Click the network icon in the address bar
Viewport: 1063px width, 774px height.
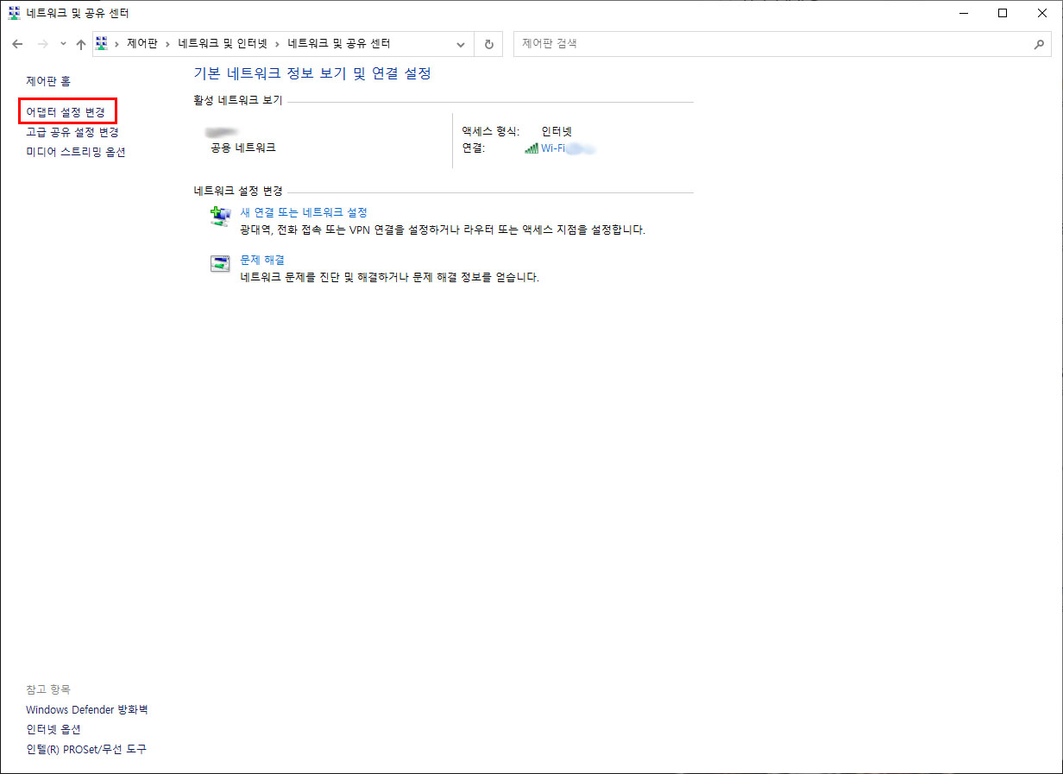click(x=102, y=43)
